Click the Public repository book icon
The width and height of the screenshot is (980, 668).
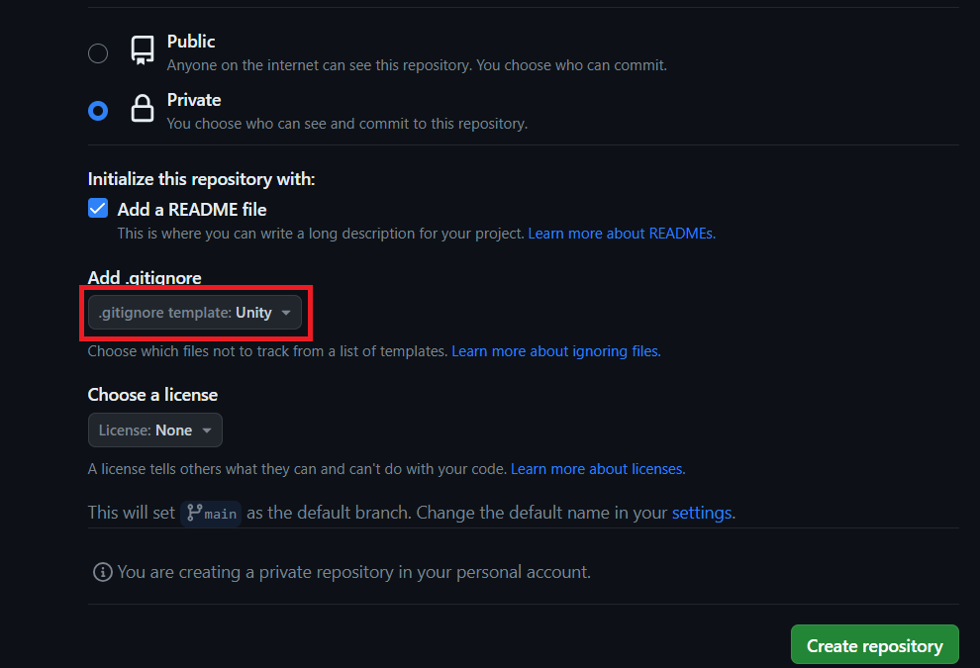coord(143,51)
